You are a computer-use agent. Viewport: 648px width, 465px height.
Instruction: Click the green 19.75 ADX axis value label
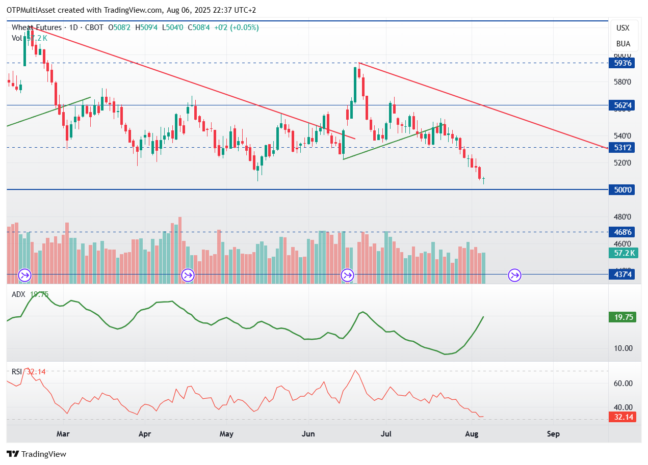click(623, 317)
